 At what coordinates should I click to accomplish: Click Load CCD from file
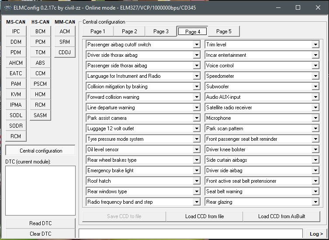coord(204,216)
